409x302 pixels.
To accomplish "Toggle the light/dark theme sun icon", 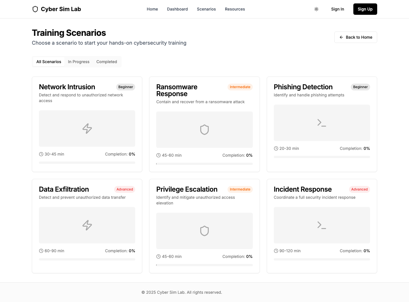I will (x=316, y=9).
